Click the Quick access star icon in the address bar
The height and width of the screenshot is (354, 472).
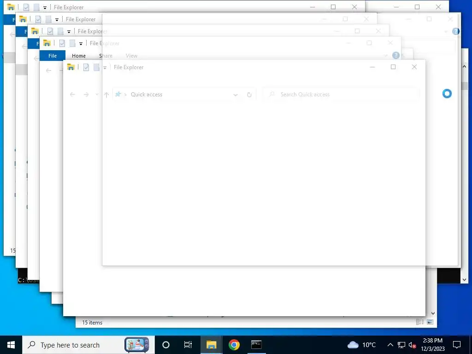click(x=118, y=94)
